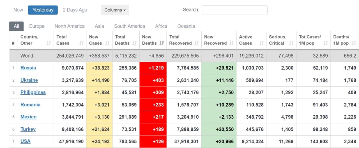The width and height of the screenshot is (359, 148).
Task: Click New Deaths descending sort icon
Action: (162, 43)
